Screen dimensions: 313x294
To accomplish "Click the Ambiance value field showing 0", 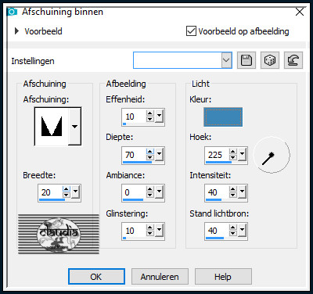I will [x=135, y=192].
